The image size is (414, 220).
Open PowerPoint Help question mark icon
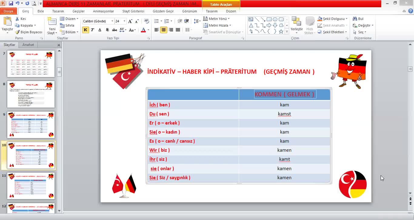tap(410, 11)
